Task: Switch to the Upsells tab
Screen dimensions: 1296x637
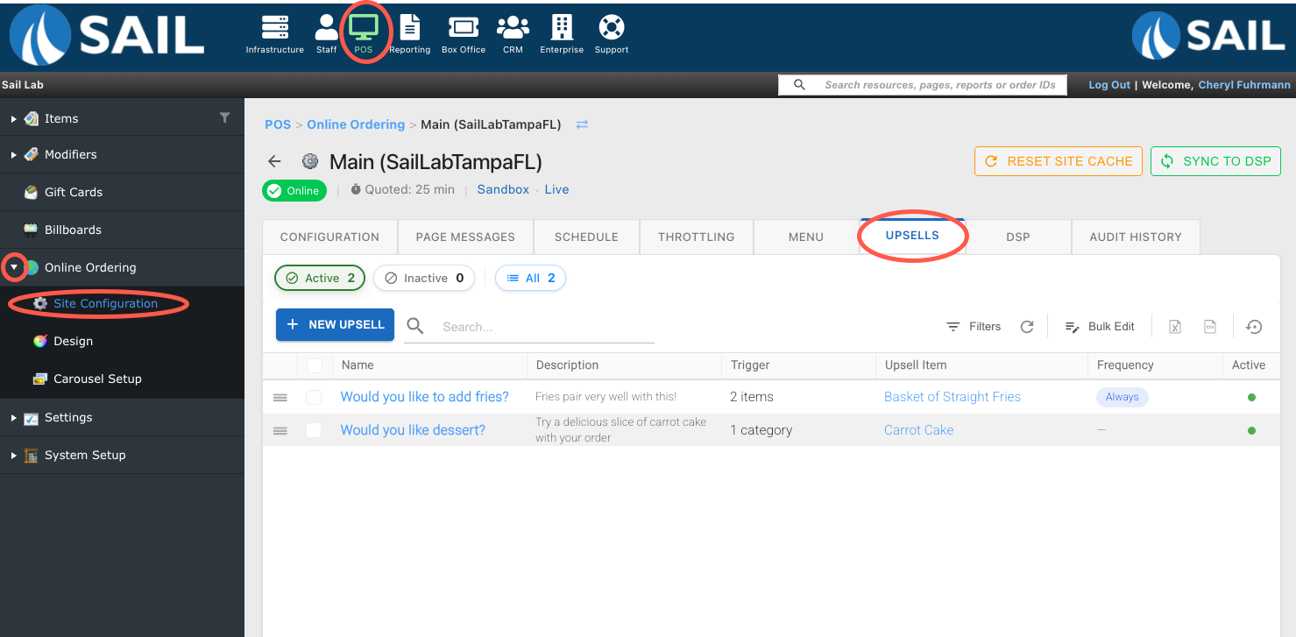Action: click(912, 236)
